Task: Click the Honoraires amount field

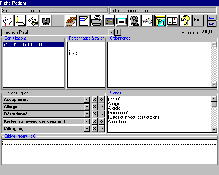Action: coord(208,32)
